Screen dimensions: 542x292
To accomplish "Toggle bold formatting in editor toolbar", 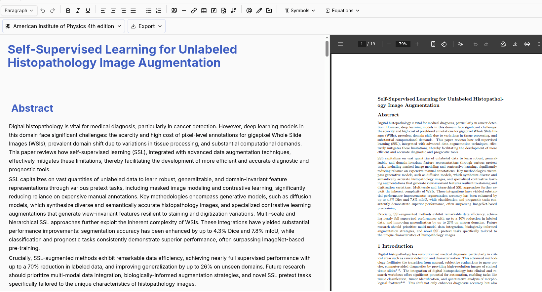I will [x=68, y=11].
